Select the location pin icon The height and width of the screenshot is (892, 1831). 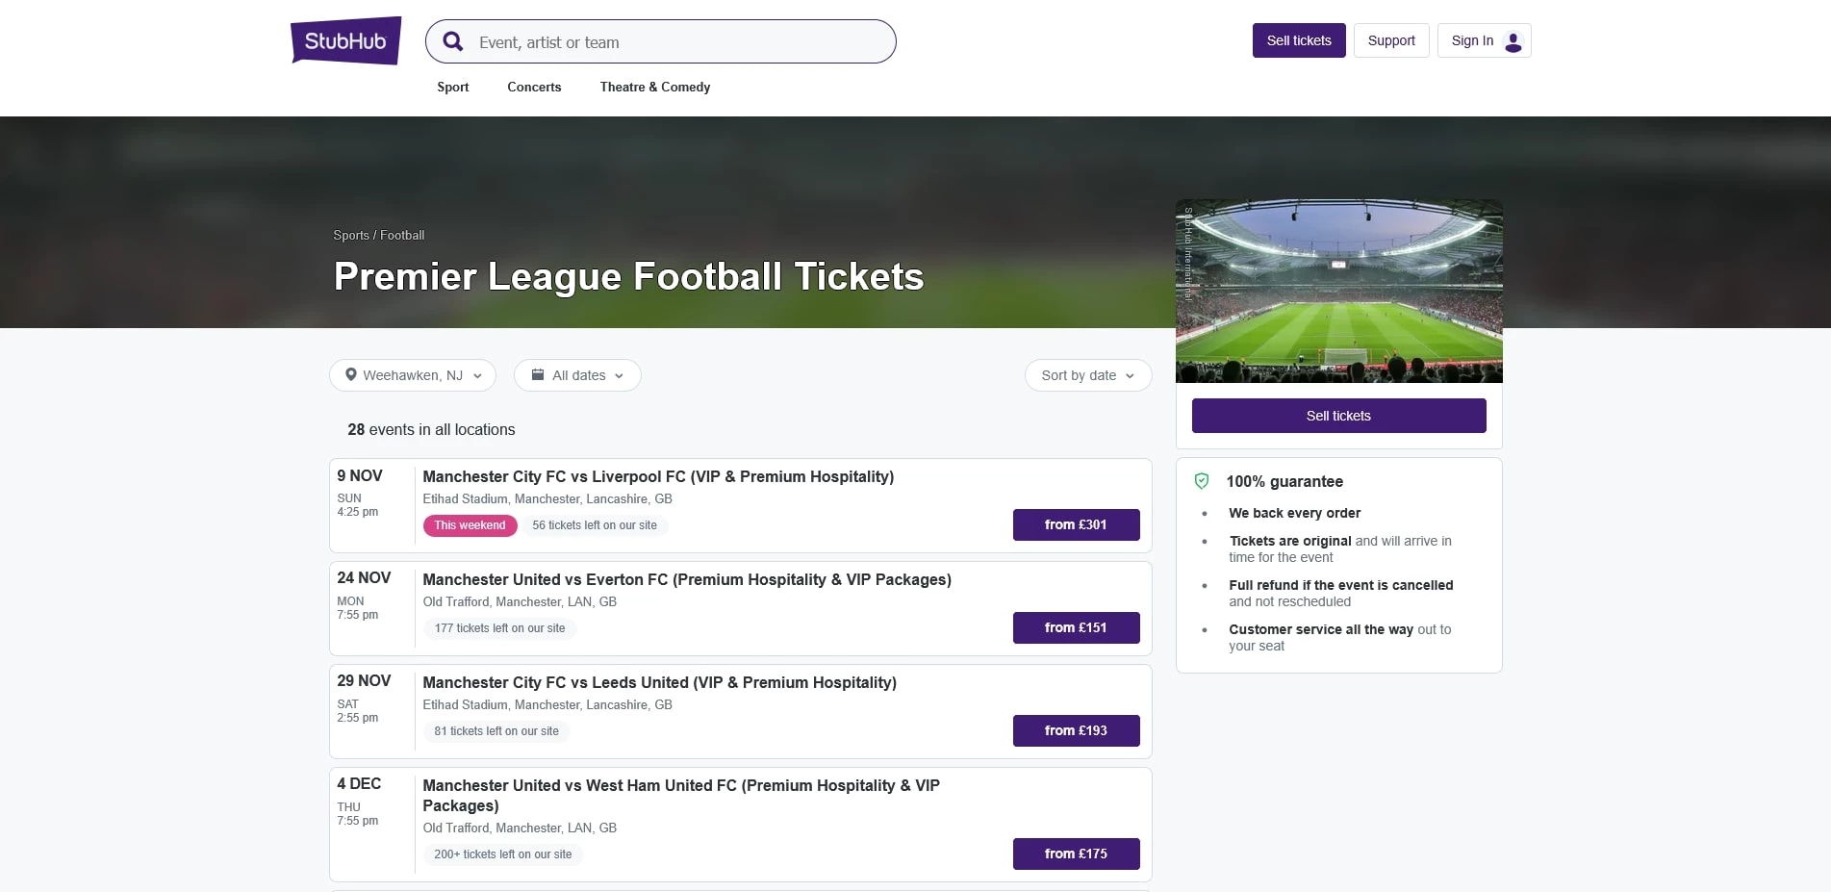coord(351,374)
